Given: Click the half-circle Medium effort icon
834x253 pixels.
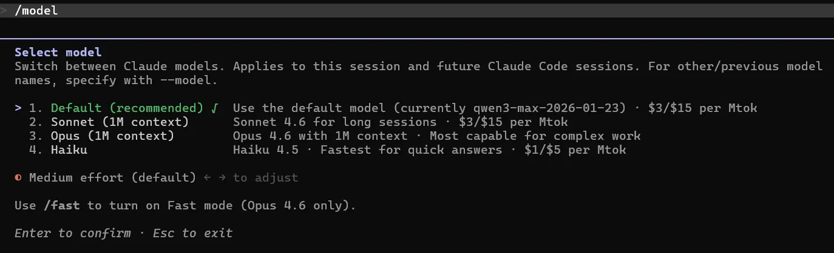Looking at the screenshot, I should point(18,178).
